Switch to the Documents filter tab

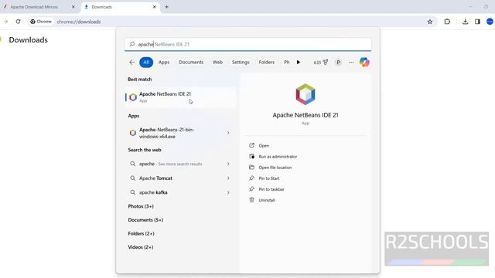click(191, 62)
